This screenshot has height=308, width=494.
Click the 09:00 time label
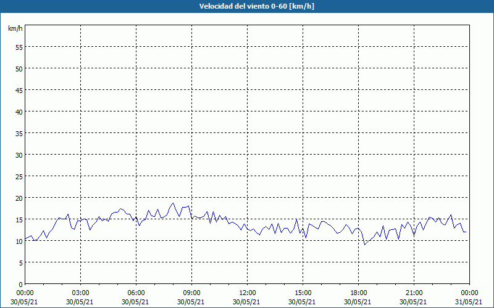point(191,293)
